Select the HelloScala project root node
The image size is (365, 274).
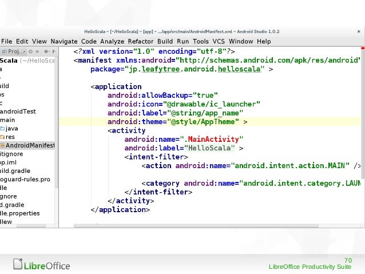pyautogui.click(x=27, y=61)
